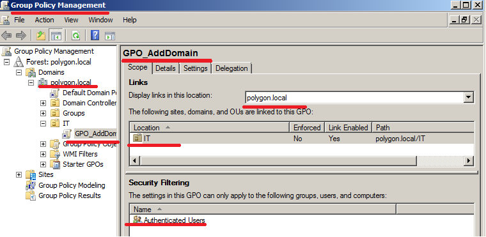The height and width of the screenshot is (237, 486).
Task: Click the Group Policy Objects container icon
Action: pyautogui.click(x=55, y=144)
